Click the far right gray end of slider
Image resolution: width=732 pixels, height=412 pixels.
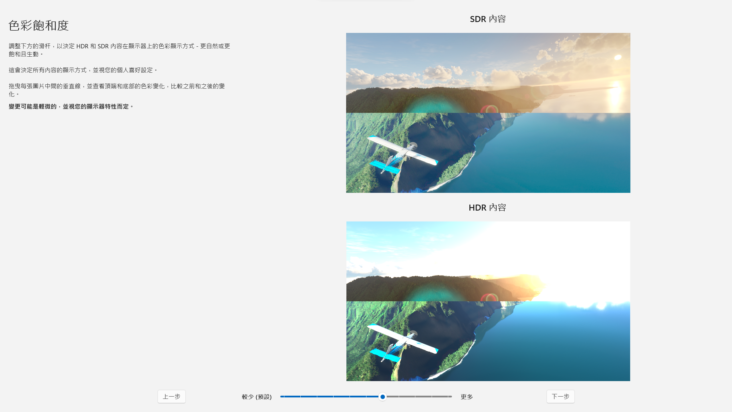click(450, 397)
